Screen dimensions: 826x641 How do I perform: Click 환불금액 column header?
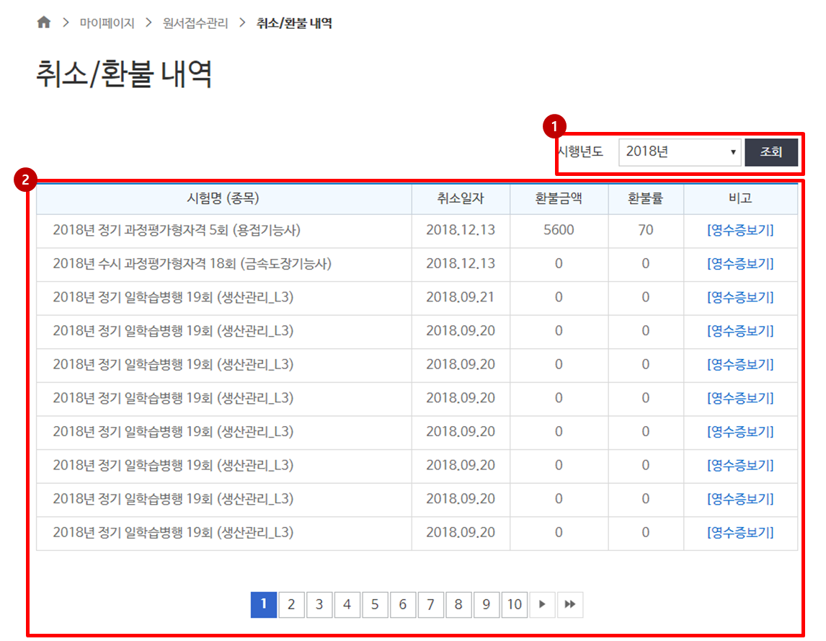point(559,199)
